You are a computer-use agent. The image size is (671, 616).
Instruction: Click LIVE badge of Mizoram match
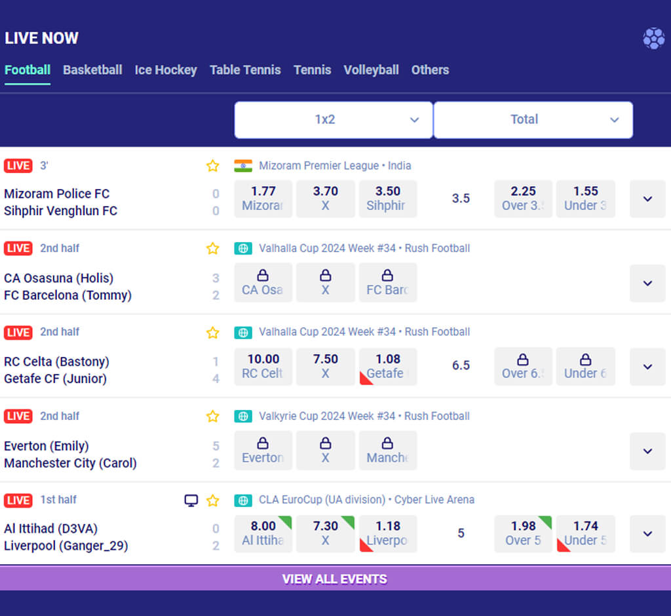click(18, 166)
